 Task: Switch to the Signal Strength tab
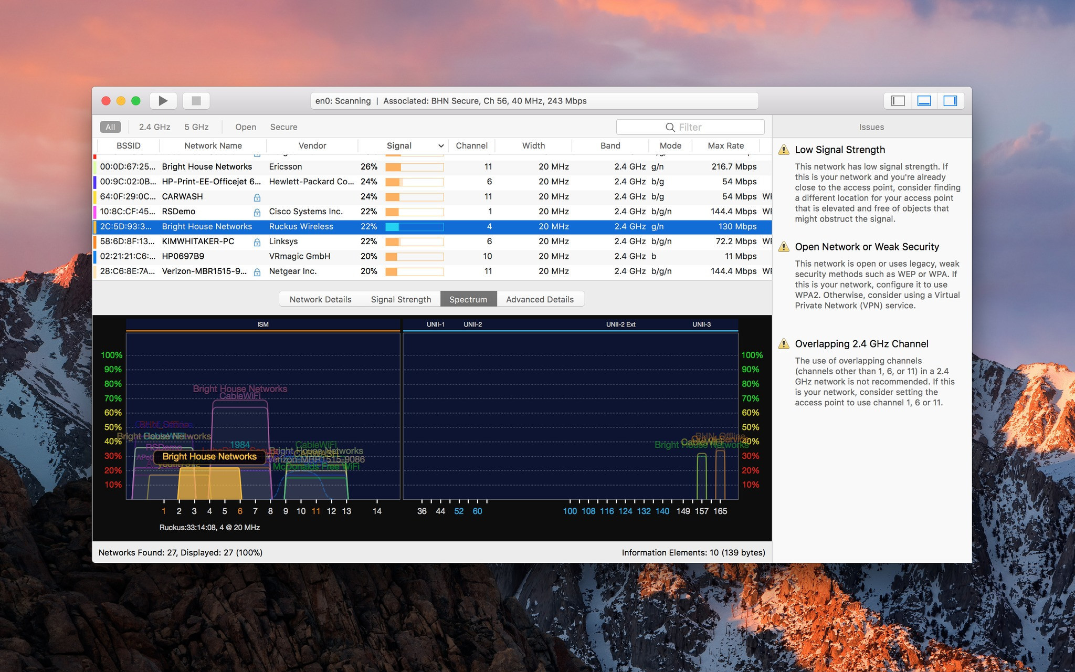click(400, 299)
